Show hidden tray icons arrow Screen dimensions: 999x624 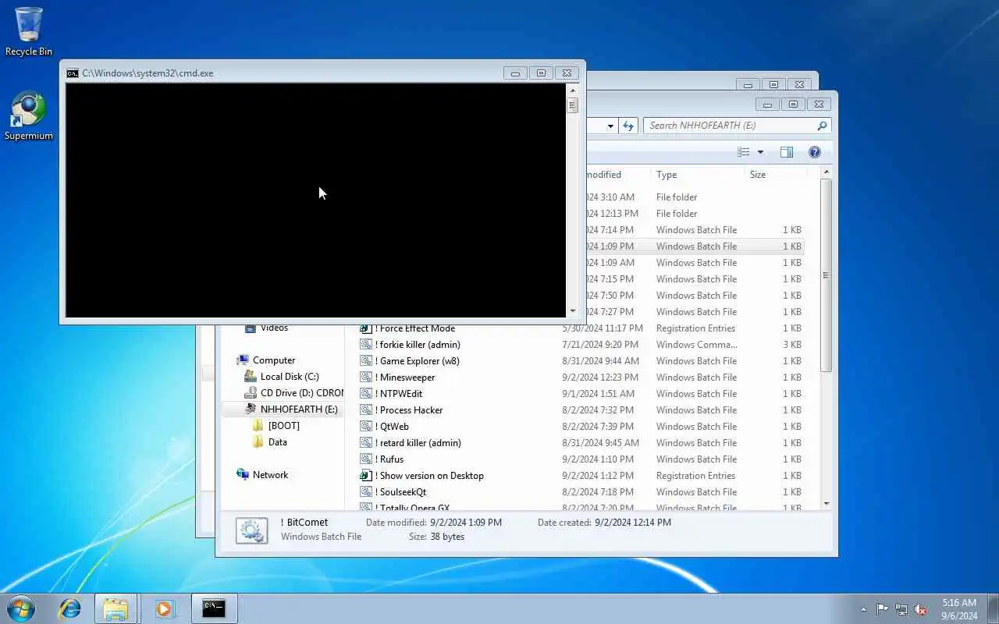(863, 609)
